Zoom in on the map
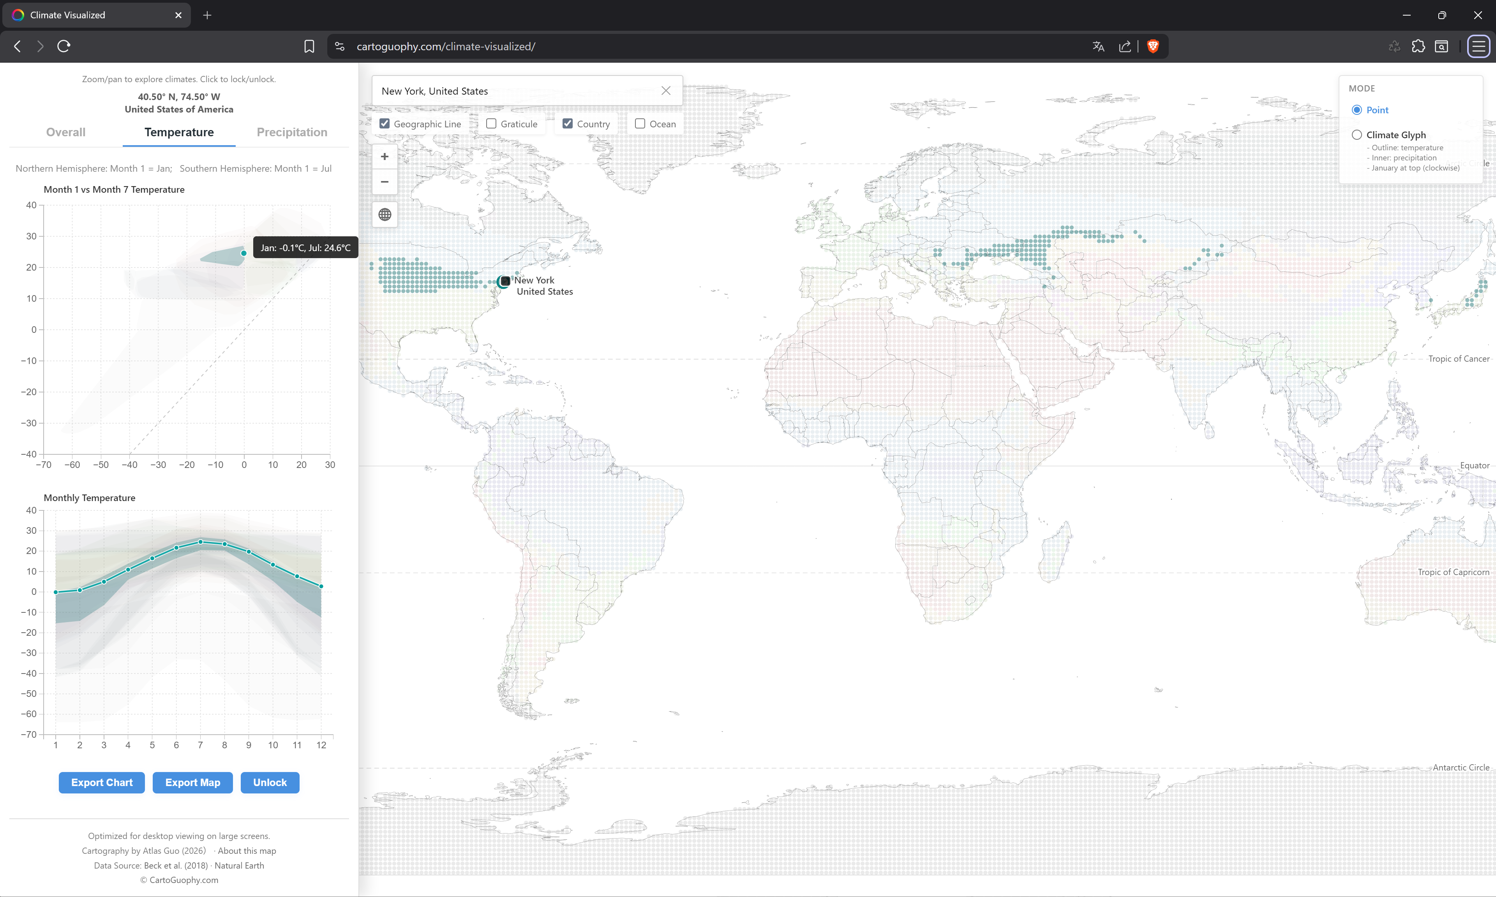 tap(385, 156)
